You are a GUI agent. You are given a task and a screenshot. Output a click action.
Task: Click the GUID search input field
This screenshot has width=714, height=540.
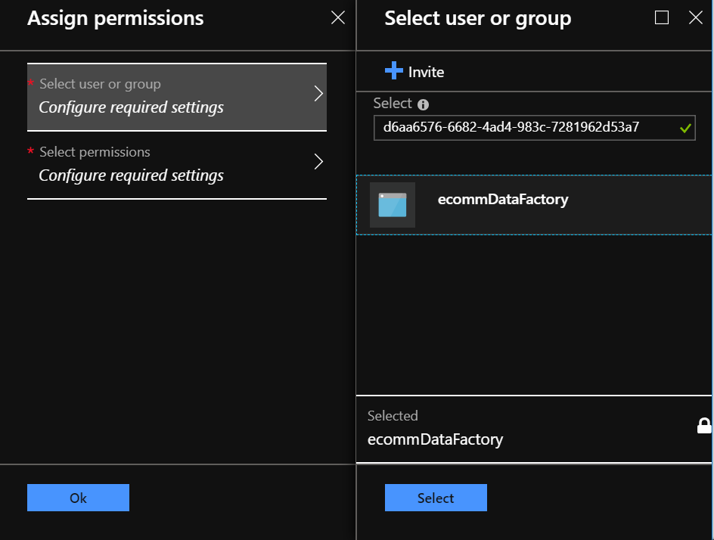(x=529, y=127)
